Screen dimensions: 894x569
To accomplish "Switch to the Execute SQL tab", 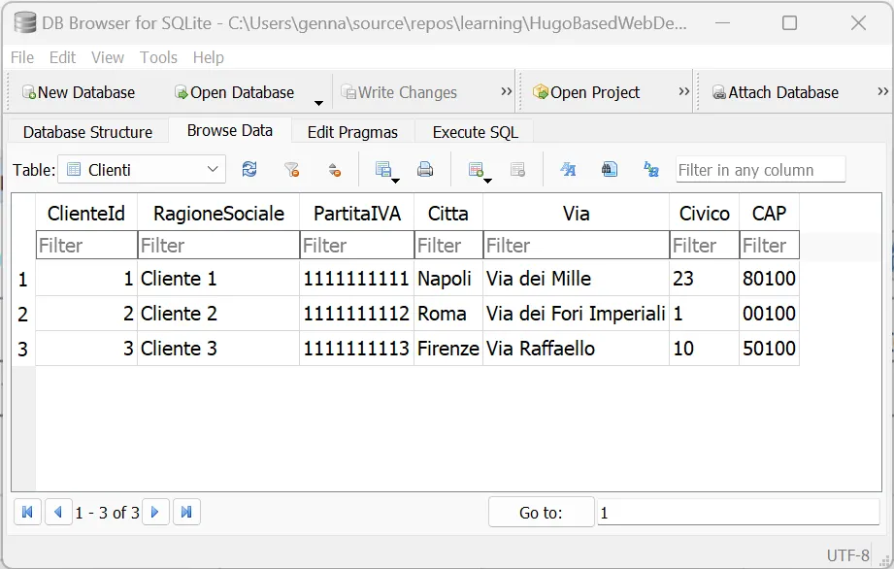I will click(x=475, y=132).
